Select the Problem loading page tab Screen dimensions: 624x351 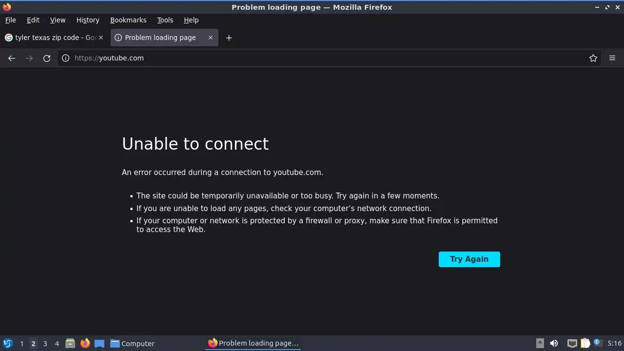click(164, 38)
